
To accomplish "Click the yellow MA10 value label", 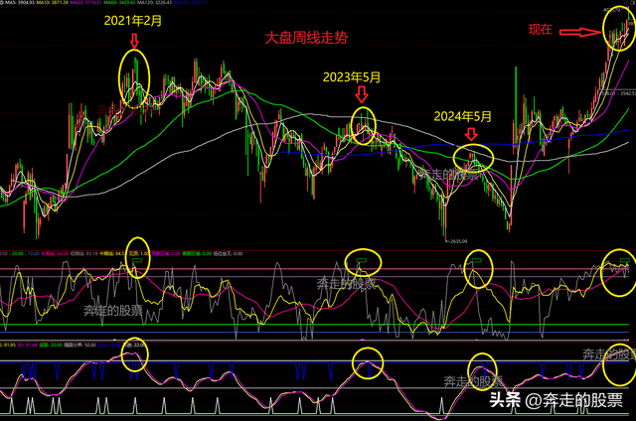I will [53, 2].
